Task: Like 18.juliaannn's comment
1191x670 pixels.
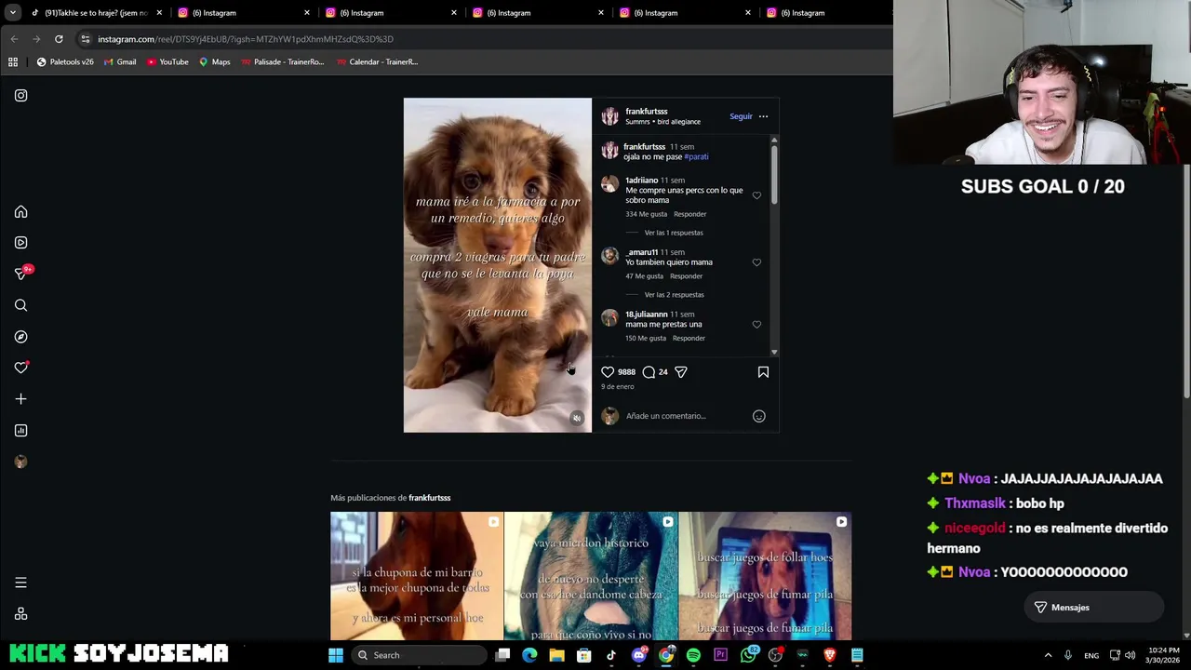Action: 756,325
